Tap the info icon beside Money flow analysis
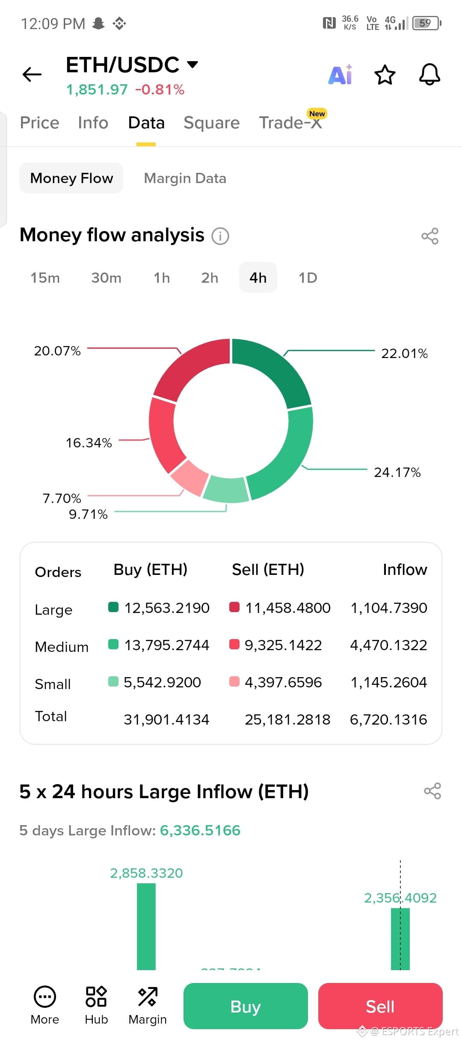 [x=220, y=236]
